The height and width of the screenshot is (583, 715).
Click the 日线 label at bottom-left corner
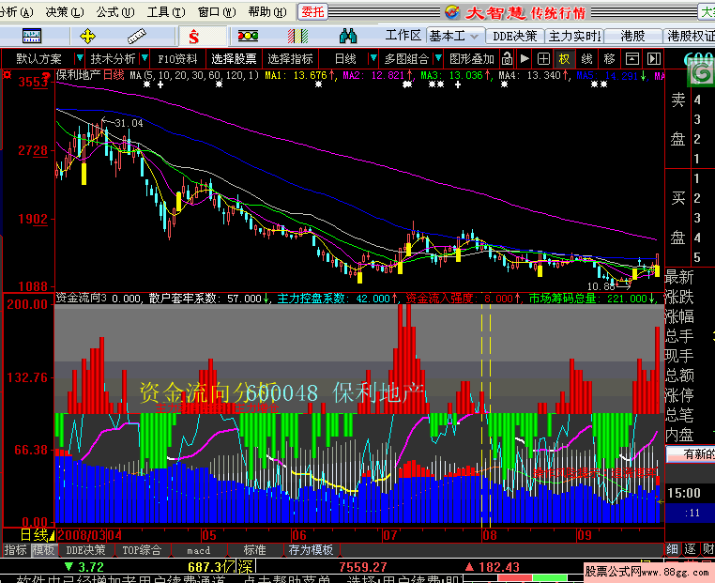(34, 535)
